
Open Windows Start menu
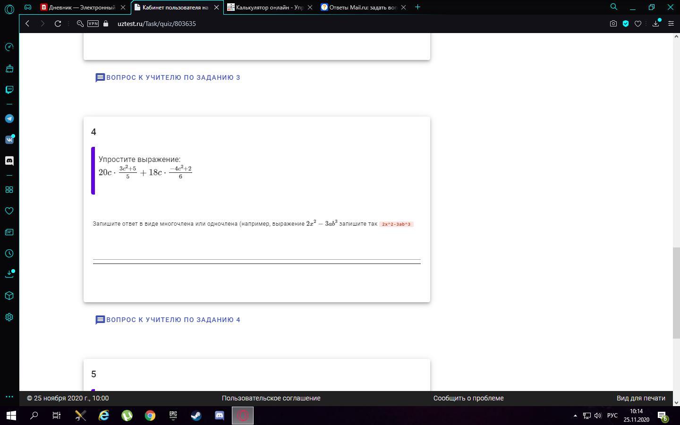click(11, 416)
